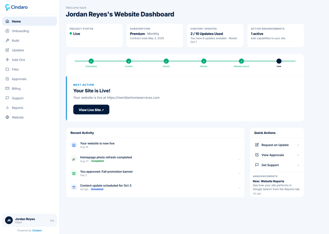Click the View Approvals check icon
Screen dimensions: 329x234
tap(257, 155)
